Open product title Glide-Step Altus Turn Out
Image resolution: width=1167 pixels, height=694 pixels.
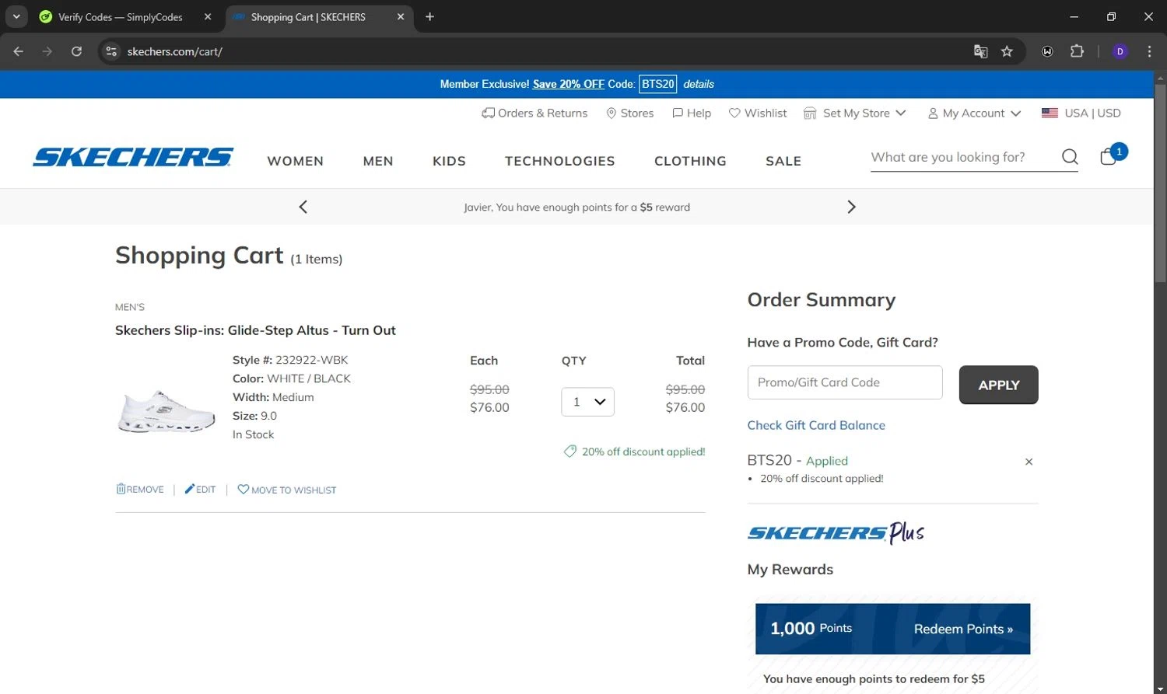255,330
